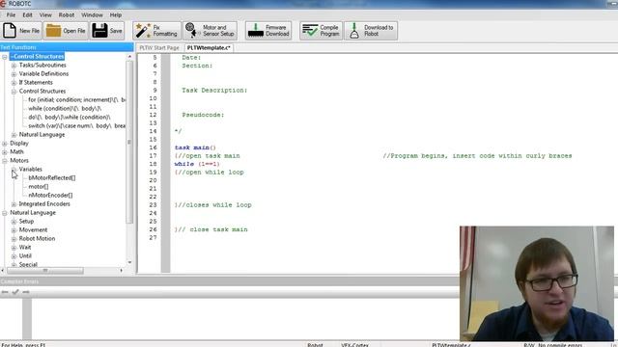Click the '// close task main' comment
Viewport: 618px width, 347px height.
212,229
